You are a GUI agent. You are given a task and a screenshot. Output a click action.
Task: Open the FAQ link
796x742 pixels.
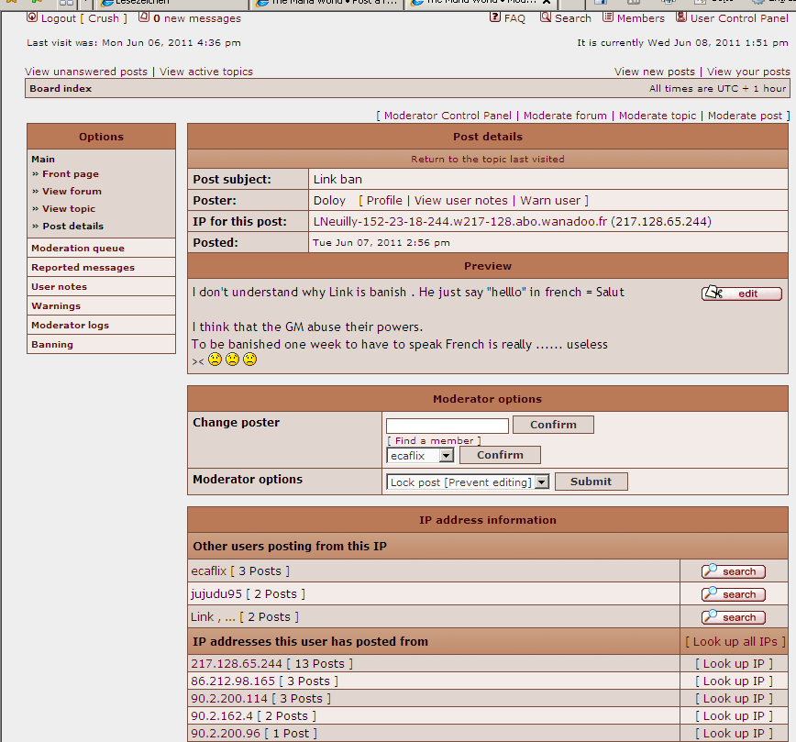click(x=514, y=18)
